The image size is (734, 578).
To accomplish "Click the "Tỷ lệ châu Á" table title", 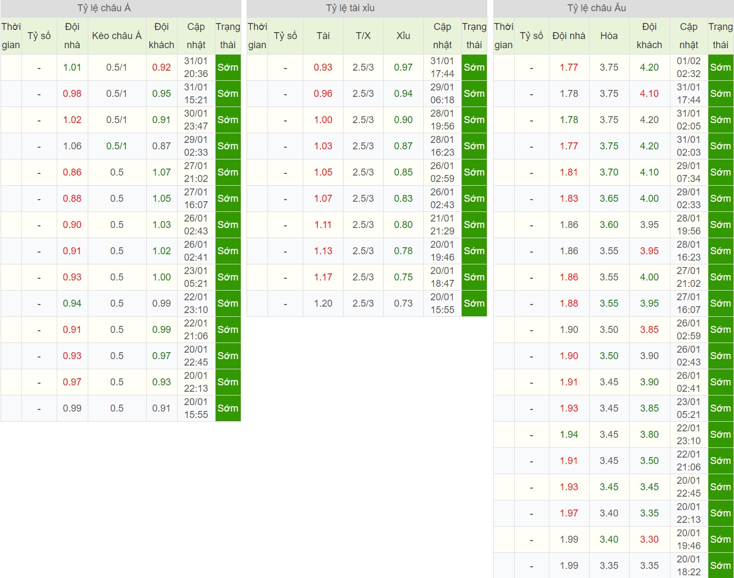I will (x=104, y=8).
